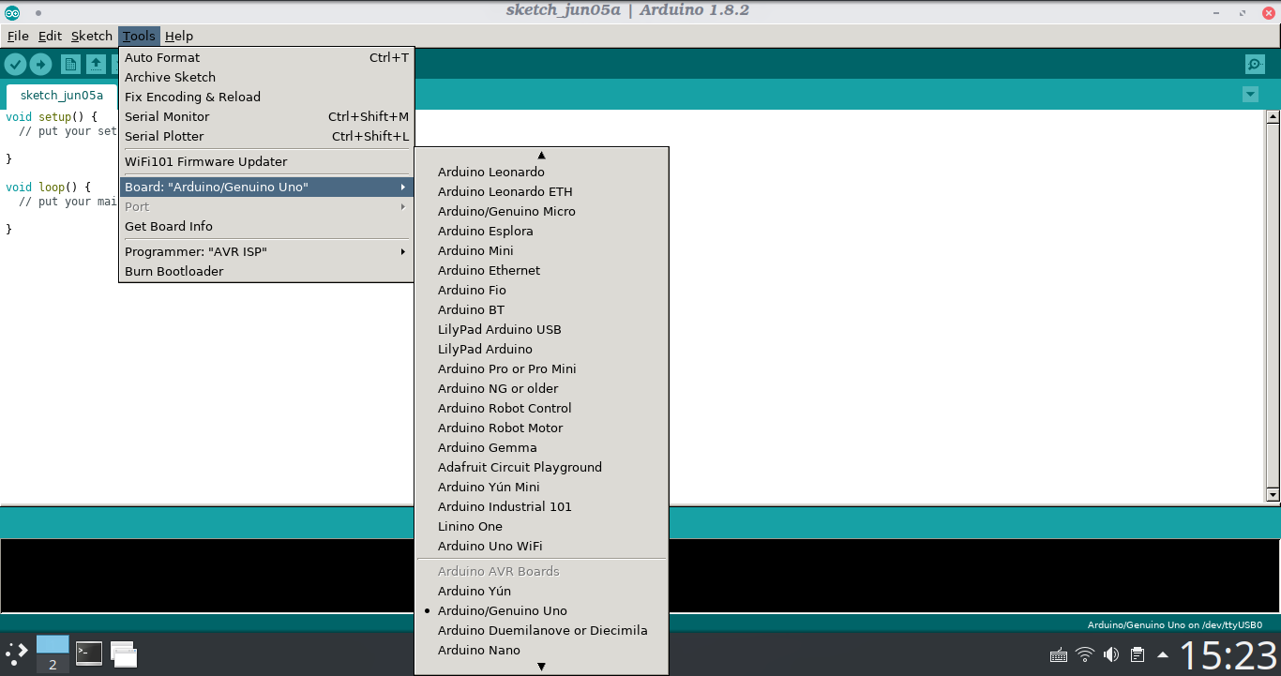
Task: Open the file manager taskbar icon
Action: click(x=124, y=653)
